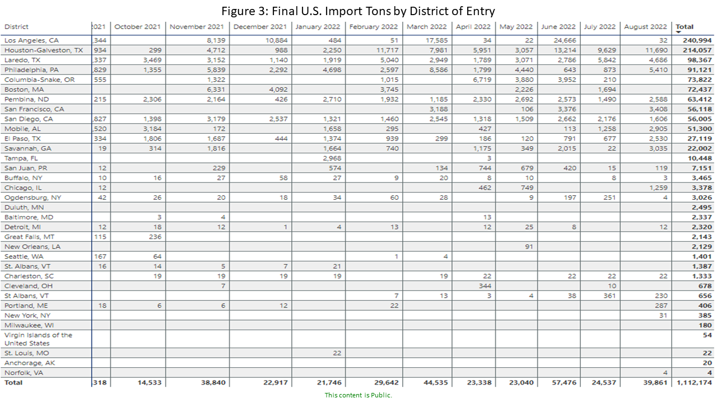Viewport: 717px width, 403px height.
Task: Click the sort arrow under Total header
Action: click(x=679, y=32)
